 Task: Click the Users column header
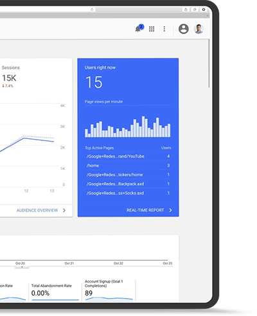[166, 148]
